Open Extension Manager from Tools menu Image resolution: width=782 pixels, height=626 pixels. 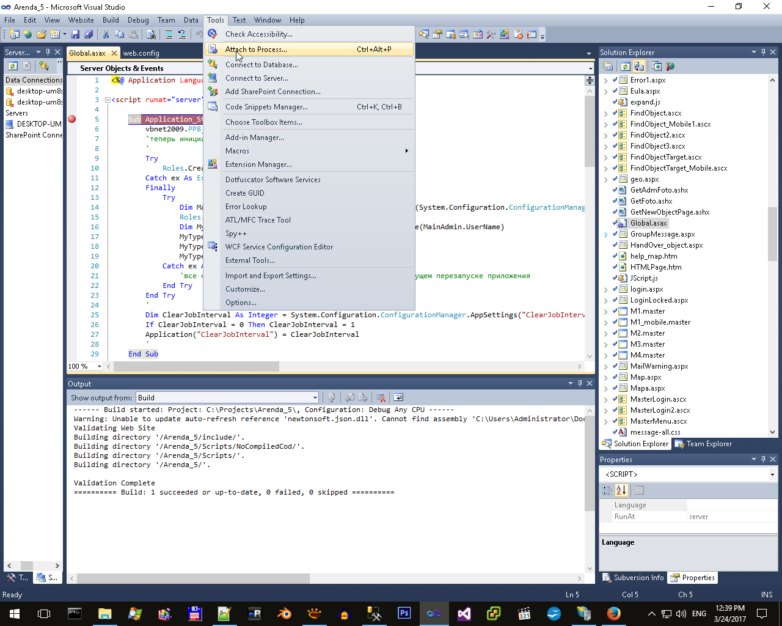[x=310, y=164]
